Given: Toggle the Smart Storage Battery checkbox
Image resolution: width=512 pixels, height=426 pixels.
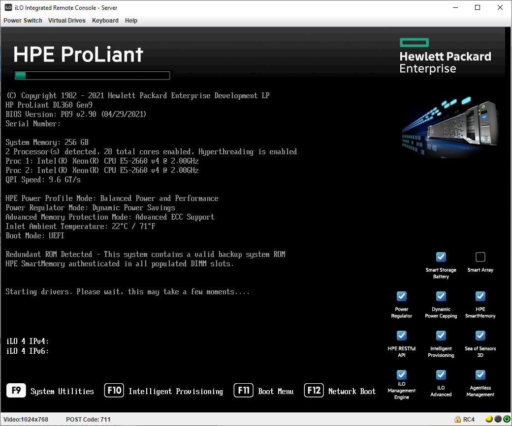Looking at the screenshot, I should (x=441, y=257).
